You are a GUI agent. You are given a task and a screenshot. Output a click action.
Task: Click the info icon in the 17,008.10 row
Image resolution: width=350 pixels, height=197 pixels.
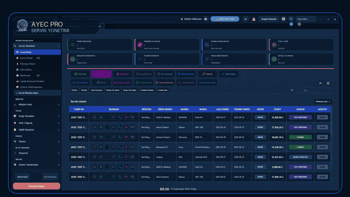[95, 177]
